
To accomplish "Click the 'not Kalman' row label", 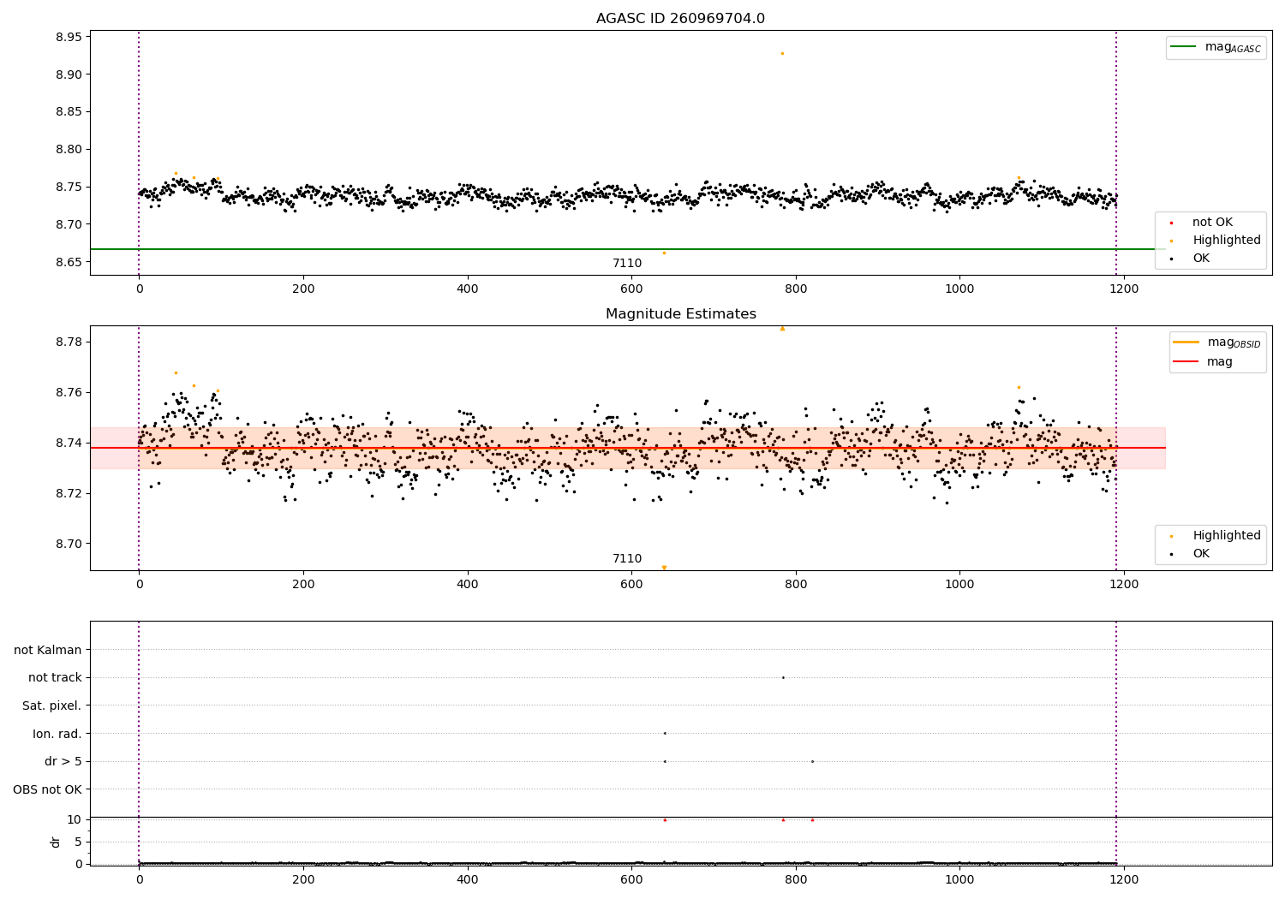I will 48,651.
